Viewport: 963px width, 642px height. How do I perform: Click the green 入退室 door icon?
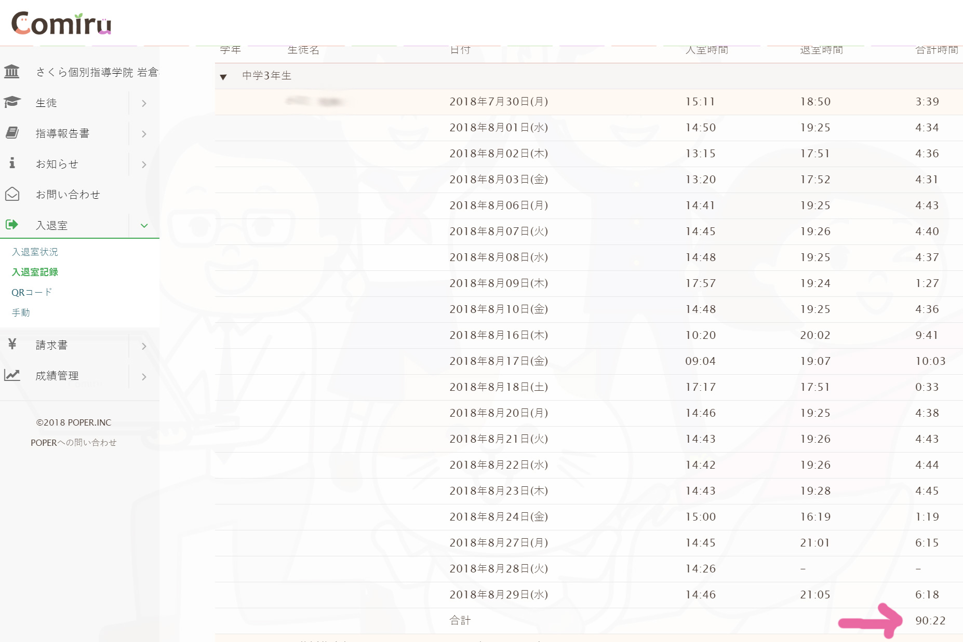point(12,225)
